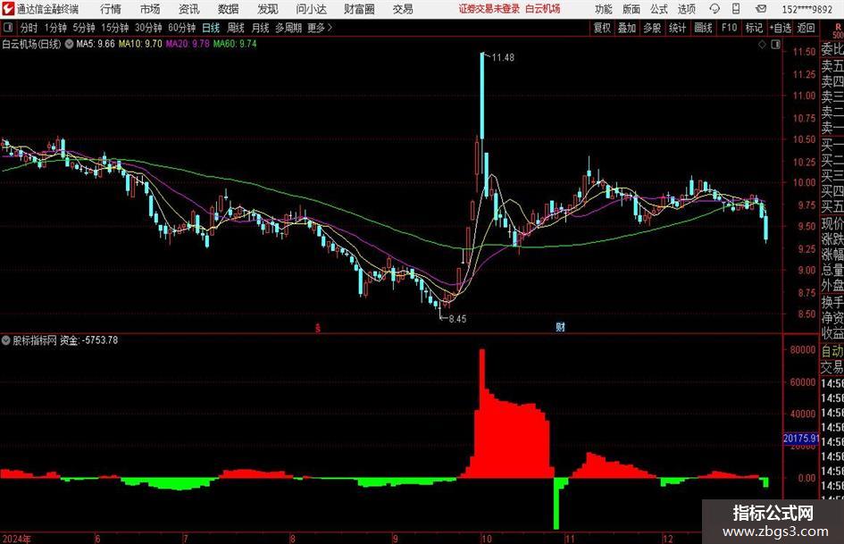Open the 问小达 menu
844x544 pixels.
[x=311, y=9]
